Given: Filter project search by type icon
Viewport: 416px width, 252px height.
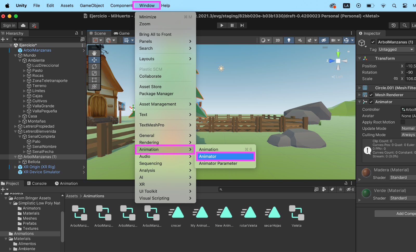Looking at the screenshot, I should [324, 189].
